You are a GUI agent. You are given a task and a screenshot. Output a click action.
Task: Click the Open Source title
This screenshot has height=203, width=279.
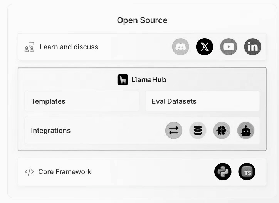[x=142, y=20]
